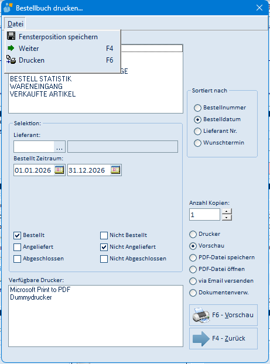Viewport: 270px width, 364px height.
Task: Click the printer icon on F6 - Vorschau button
Action: click(x=201, y=315)
